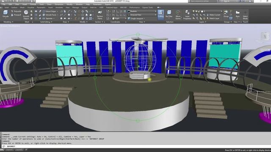This screenshot has height=152, width=271.
Task: Click the ViewCube in the viewport
Action: point(265,37)
